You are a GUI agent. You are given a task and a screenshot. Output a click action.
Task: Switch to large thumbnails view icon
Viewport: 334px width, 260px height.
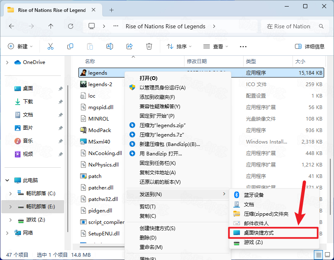pyautogui.click(x=327, y=255)
